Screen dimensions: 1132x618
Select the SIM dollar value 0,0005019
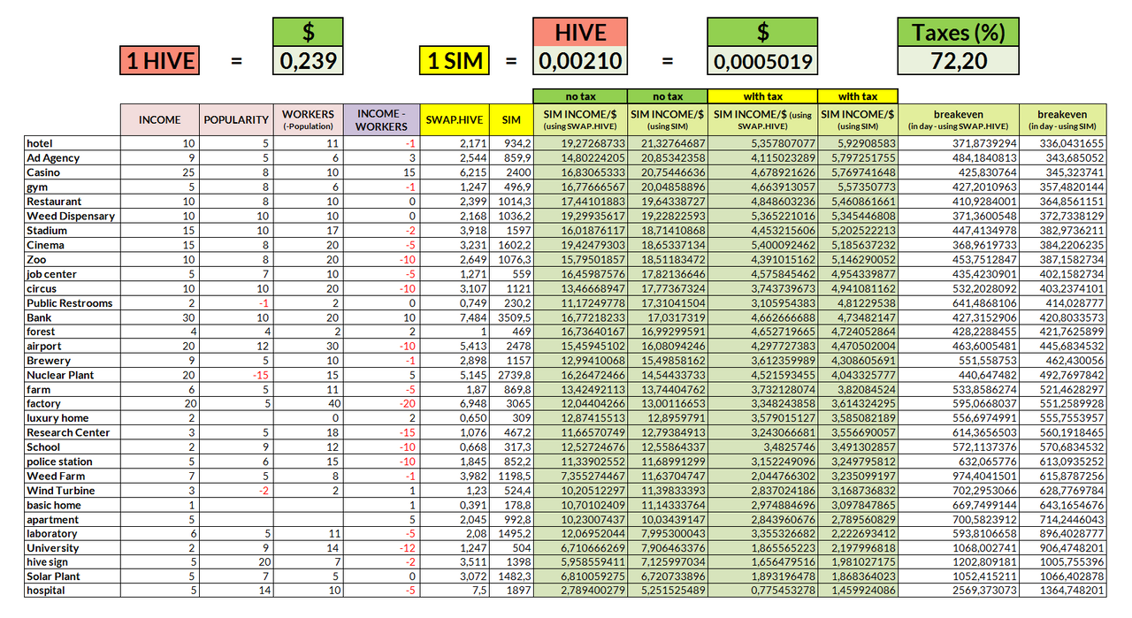coord(762,60)
